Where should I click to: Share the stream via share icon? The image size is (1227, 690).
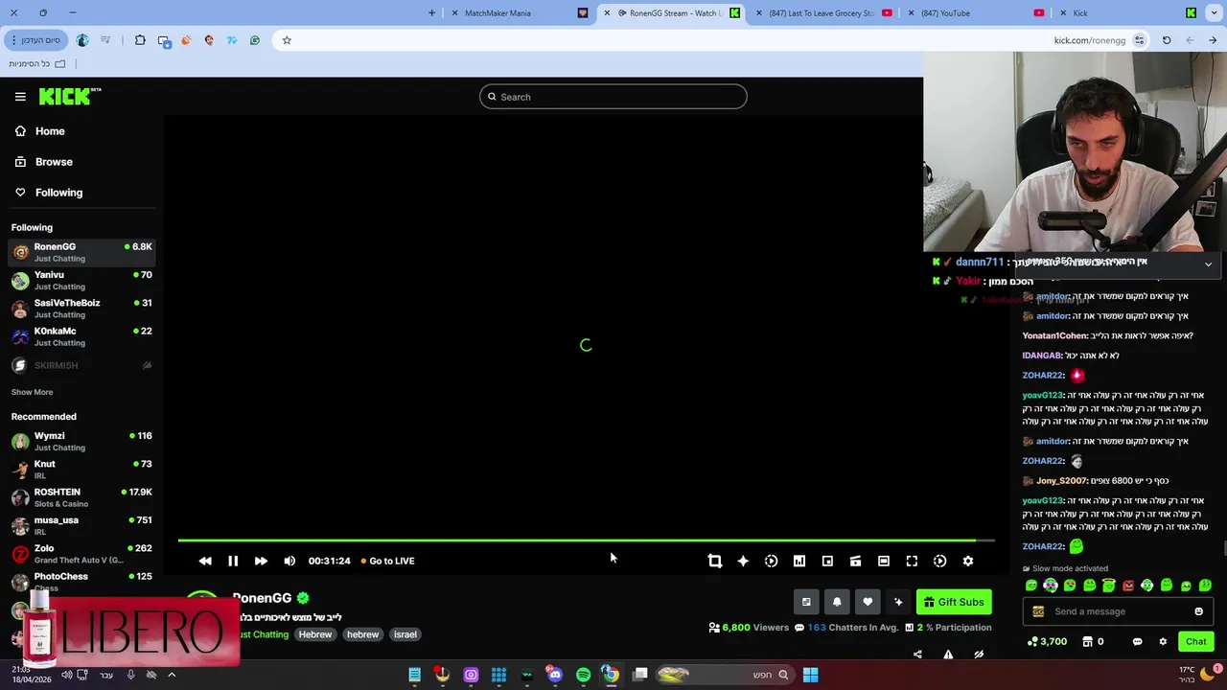tap(917, 655)
